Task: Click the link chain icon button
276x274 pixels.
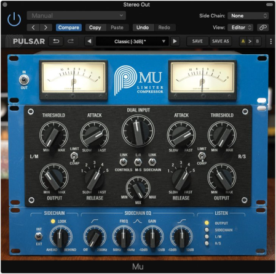Action: (x=263, y=28)
